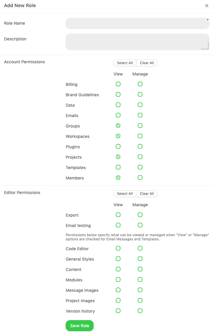Clear All editor permissions

point(147,194)
